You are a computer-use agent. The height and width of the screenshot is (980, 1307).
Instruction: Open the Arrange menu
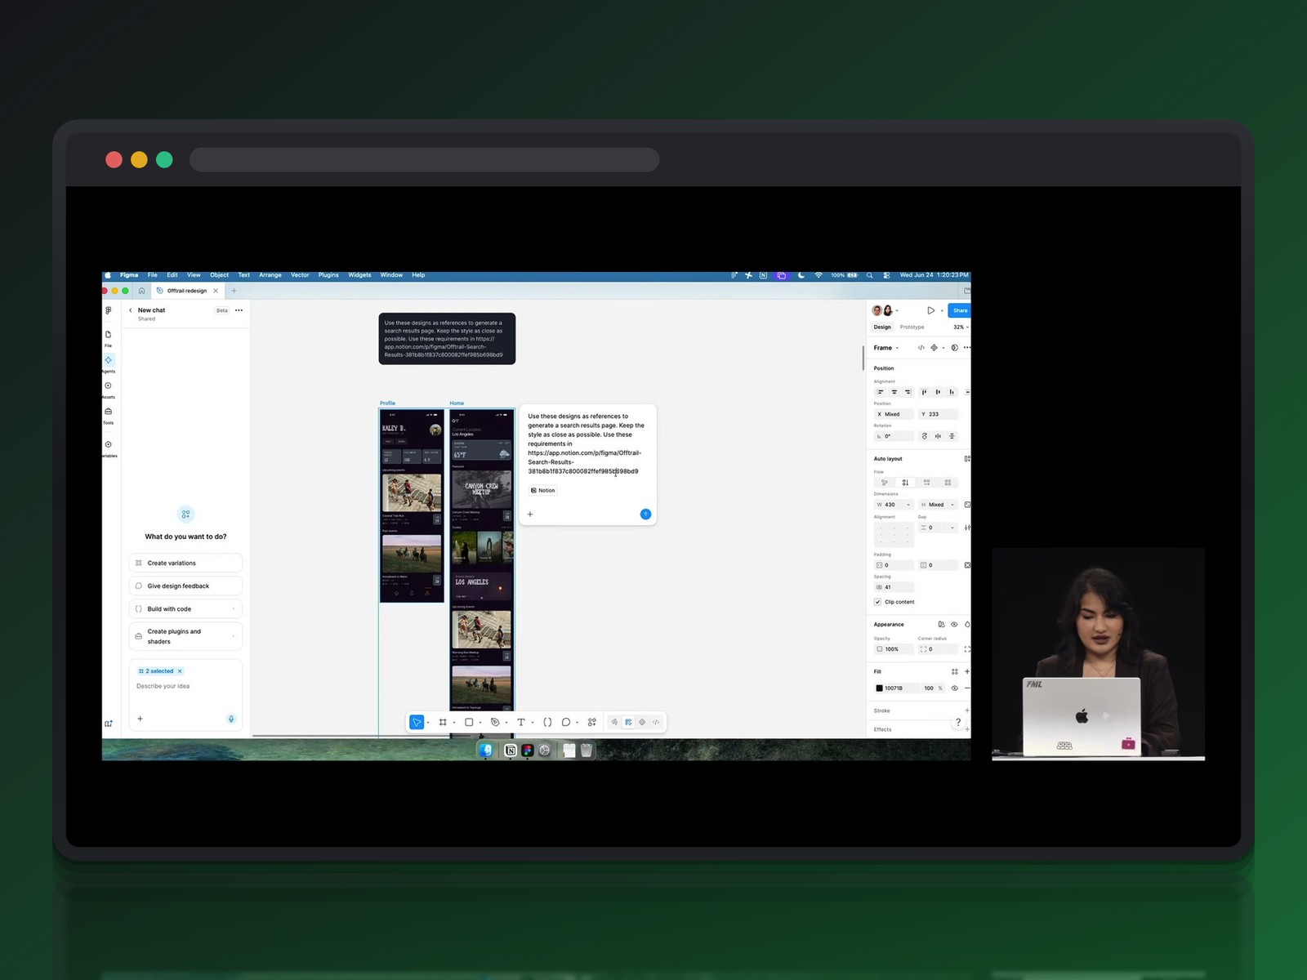[x=270, y=275]
